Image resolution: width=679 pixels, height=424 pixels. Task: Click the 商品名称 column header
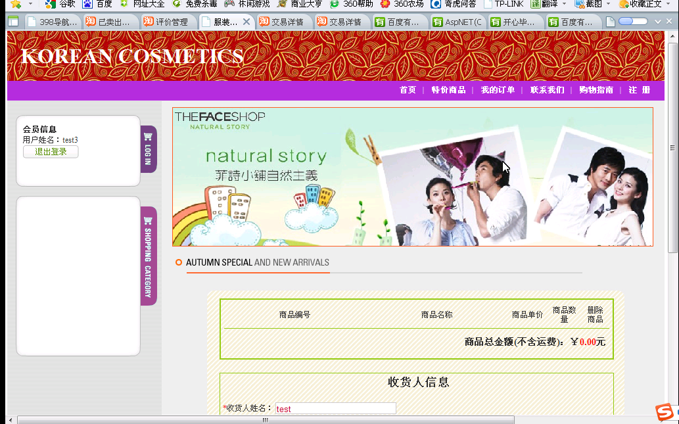tap(436, 315)
